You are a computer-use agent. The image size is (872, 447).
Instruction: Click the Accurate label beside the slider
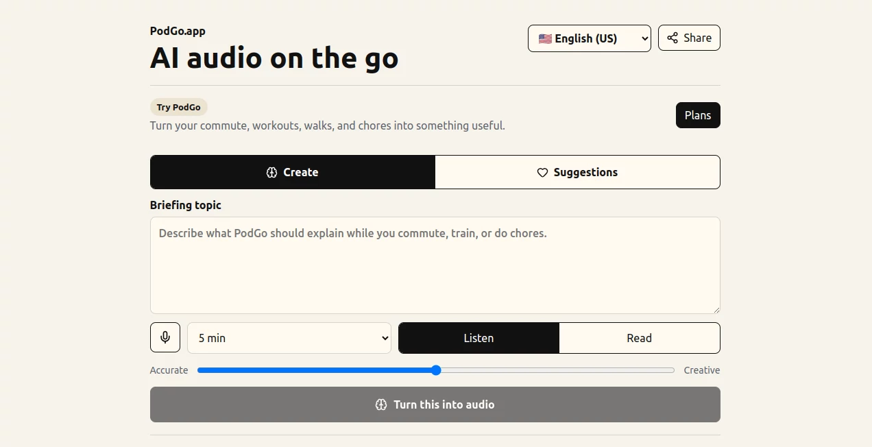[x=169, y=370]
